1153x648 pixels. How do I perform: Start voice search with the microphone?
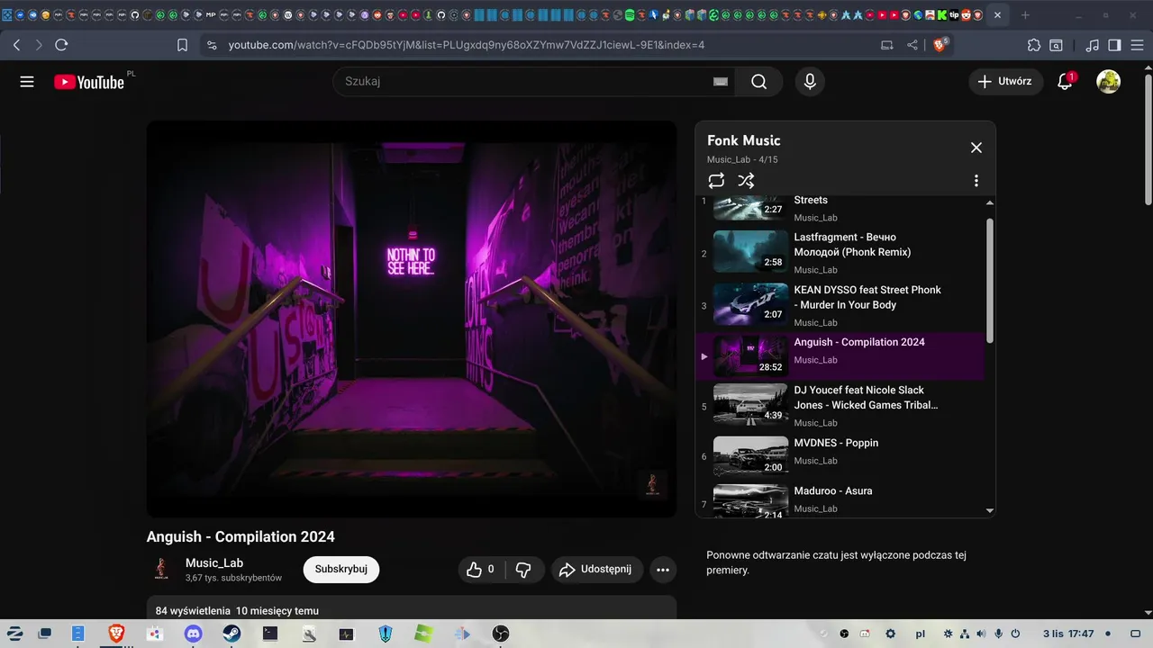tap(810, 82)
